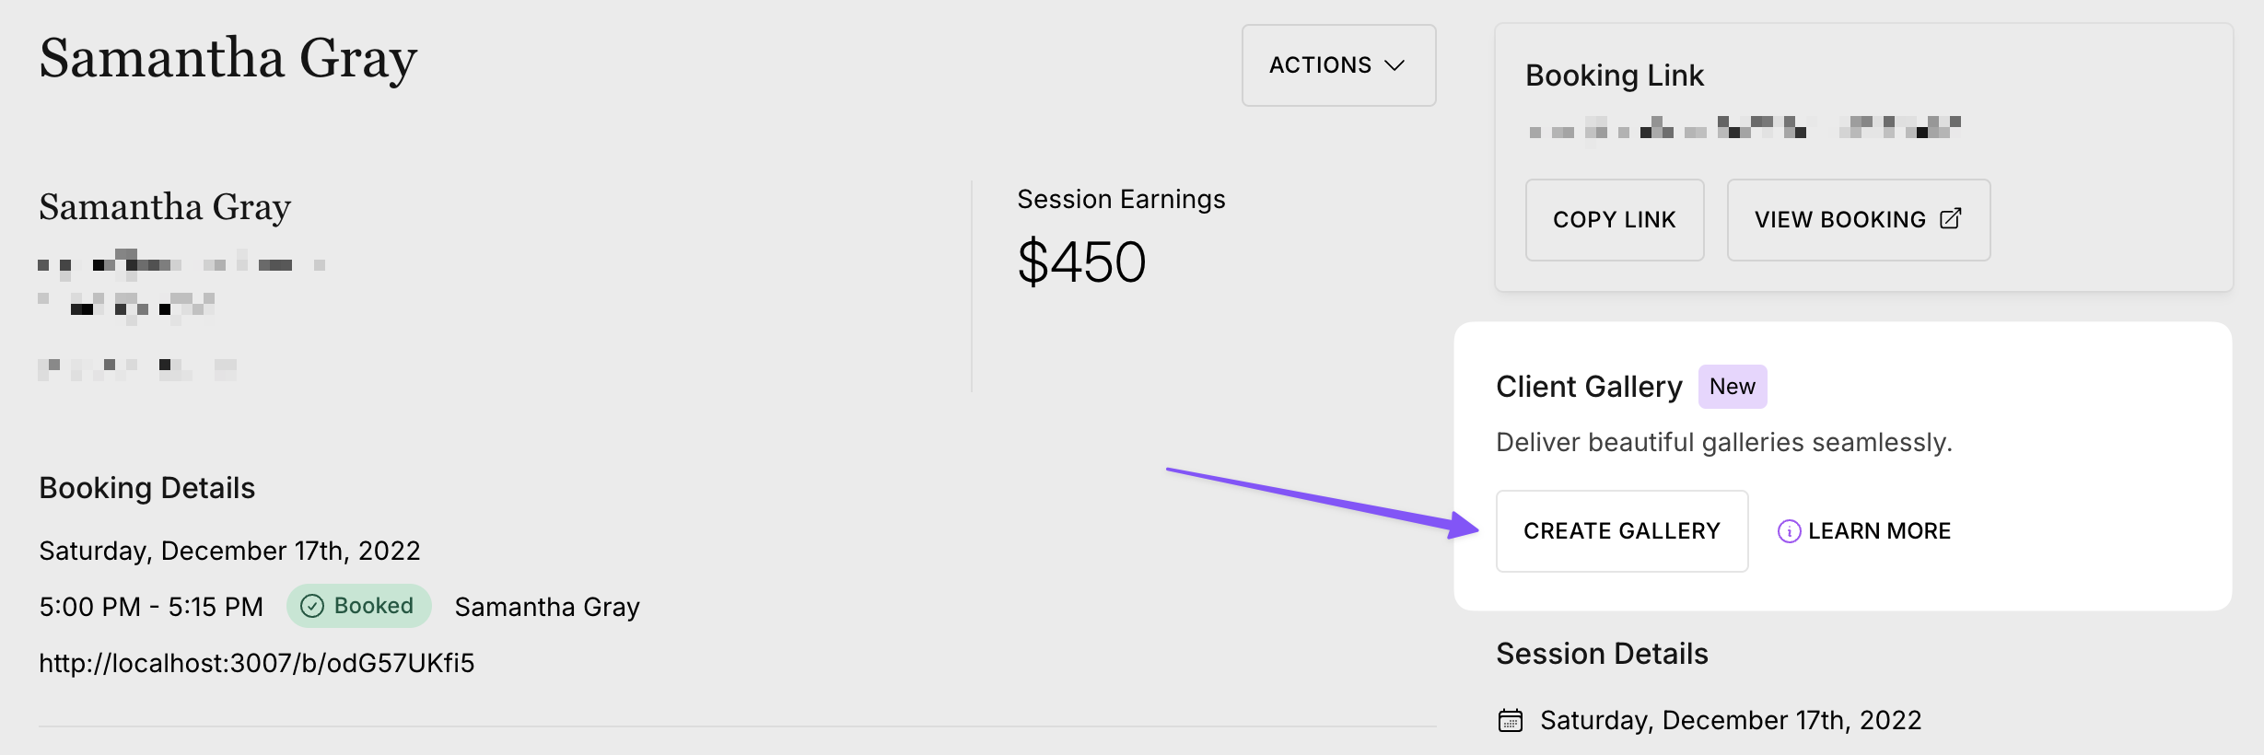Click the calendar icon in Session Details
2264x755 pixels.
tap(1511, 720)
